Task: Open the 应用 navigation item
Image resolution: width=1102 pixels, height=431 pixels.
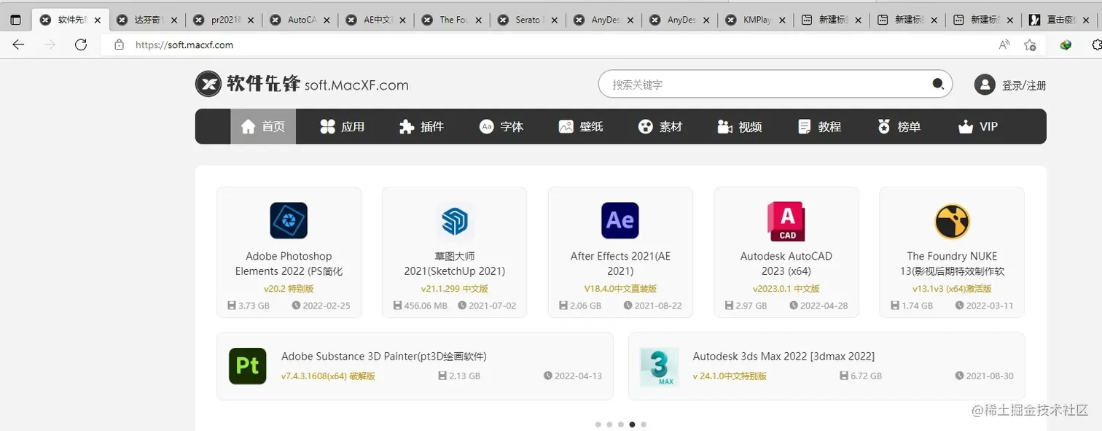Action: (x=343, y=127)
